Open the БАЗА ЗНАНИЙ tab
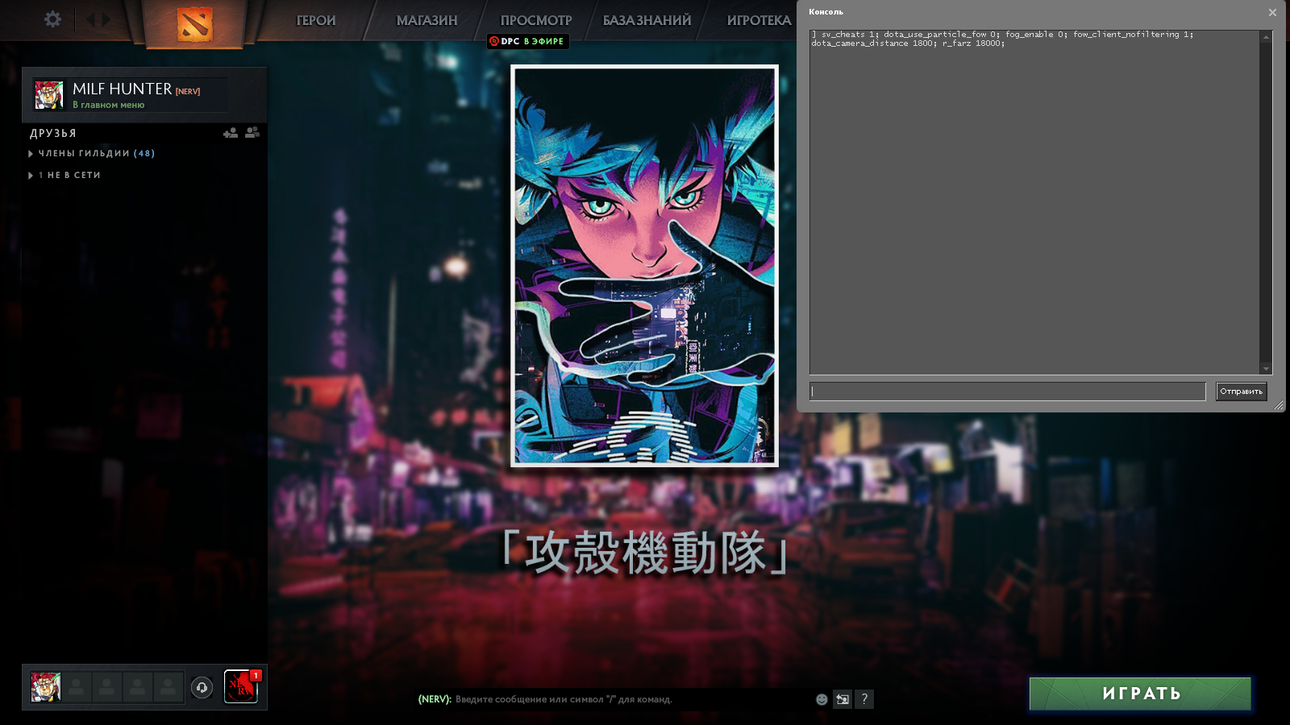The height and width of the screenshot is (725, 1290). (x=647, y=20)
